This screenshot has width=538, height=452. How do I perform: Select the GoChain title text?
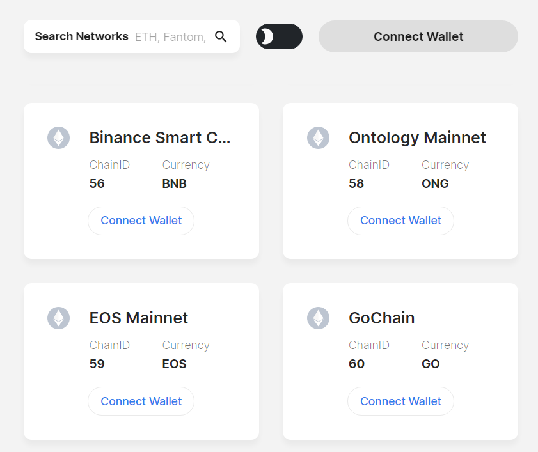(x=381, y=318)
